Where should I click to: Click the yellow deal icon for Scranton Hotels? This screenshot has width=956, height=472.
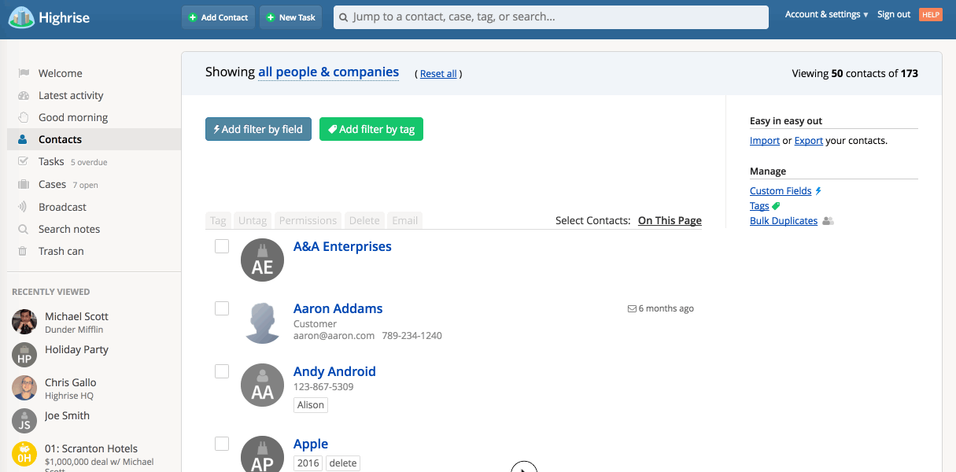click(x=24, y=454)
